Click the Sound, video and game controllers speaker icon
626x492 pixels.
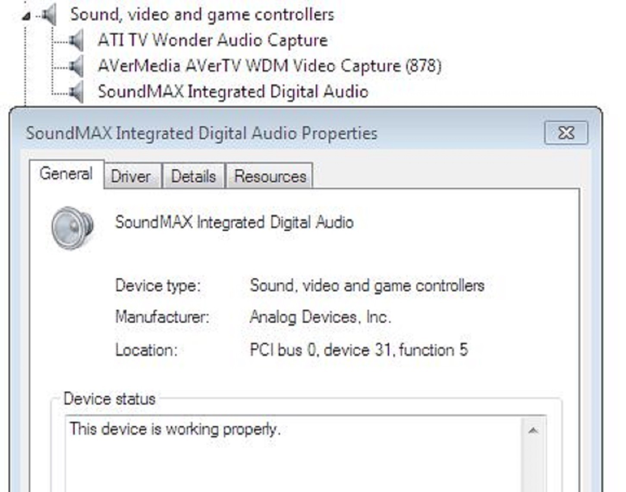49,15
